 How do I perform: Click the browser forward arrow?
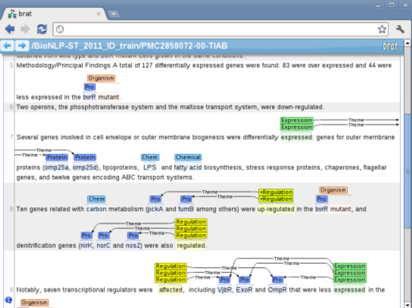coord(24,29)
